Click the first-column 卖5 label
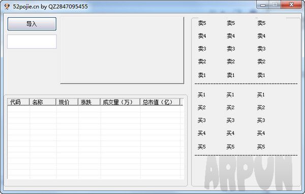The image size is (305, 194). tap(202, 23)
